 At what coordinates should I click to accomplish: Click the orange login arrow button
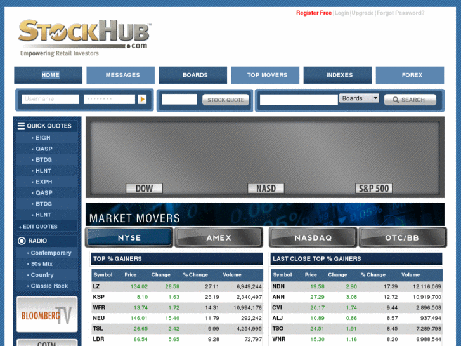(x=142, y=99)
